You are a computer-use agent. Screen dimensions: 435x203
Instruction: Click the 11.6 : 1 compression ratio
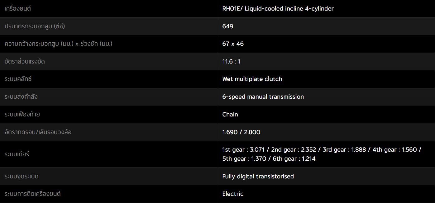[231, 62]
